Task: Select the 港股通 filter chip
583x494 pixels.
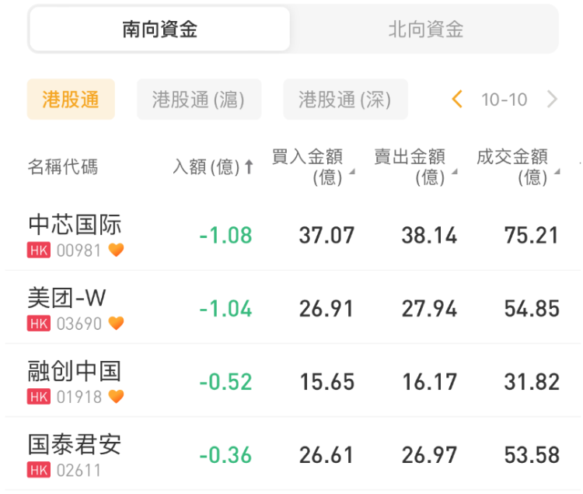Action: tap(71, 100)
